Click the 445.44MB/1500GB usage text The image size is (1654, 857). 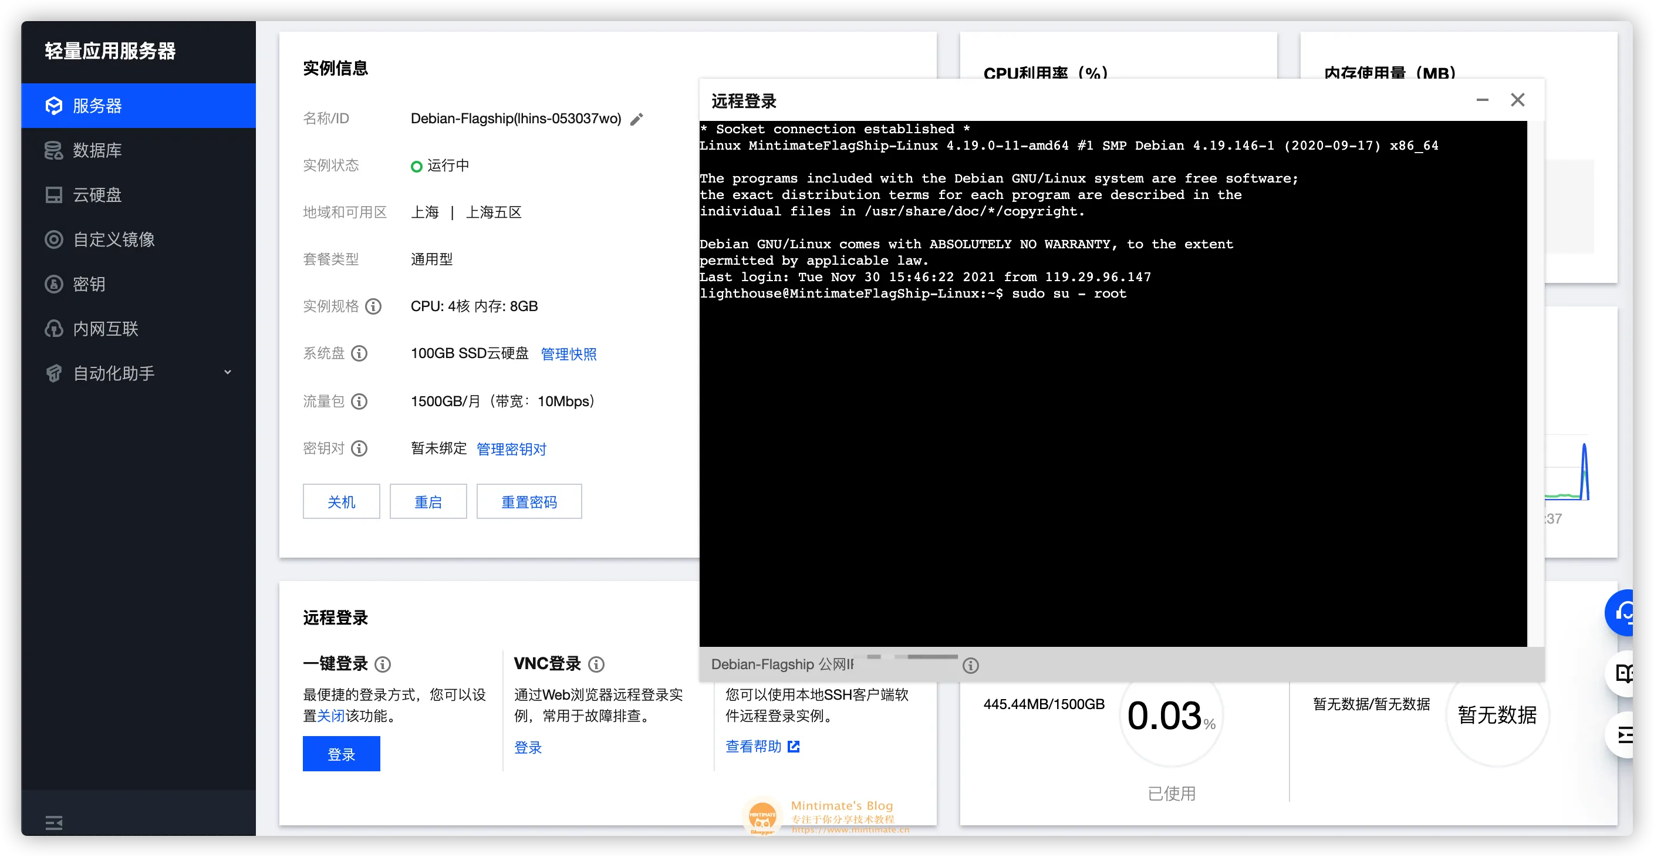pyautogui.click(x=1044, y=704)
